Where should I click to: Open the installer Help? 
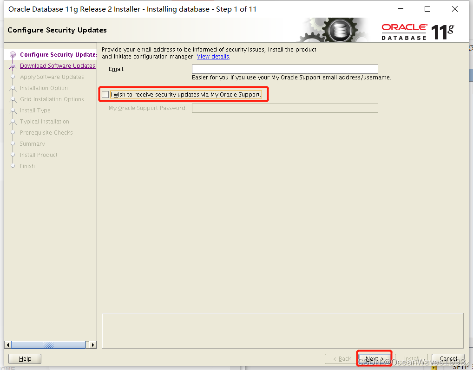point(25,358)
